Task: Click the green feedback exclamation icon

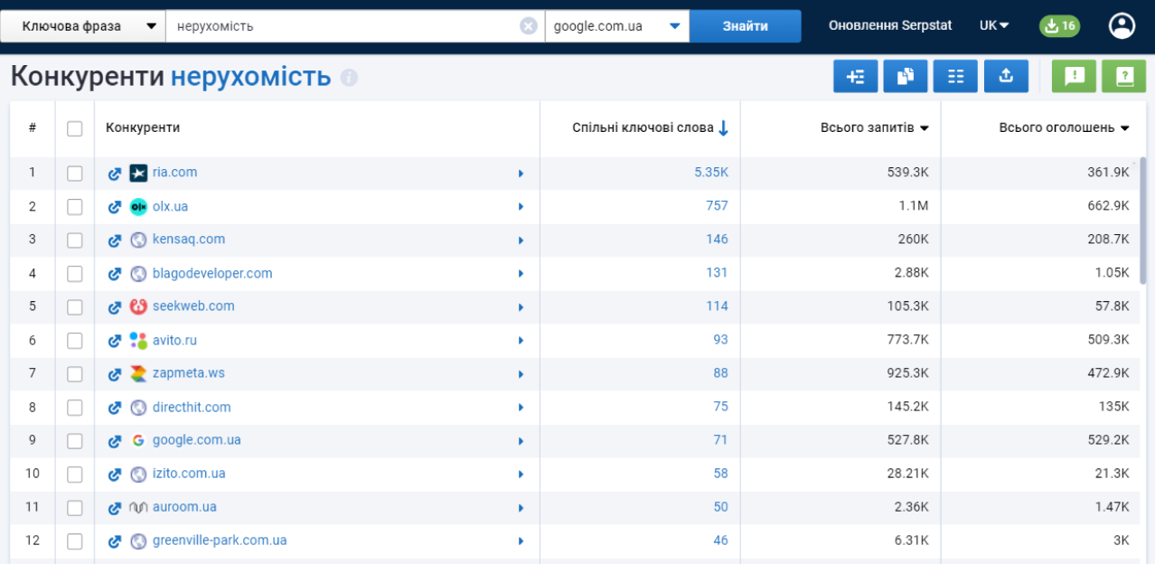Action: point(1074,77)
